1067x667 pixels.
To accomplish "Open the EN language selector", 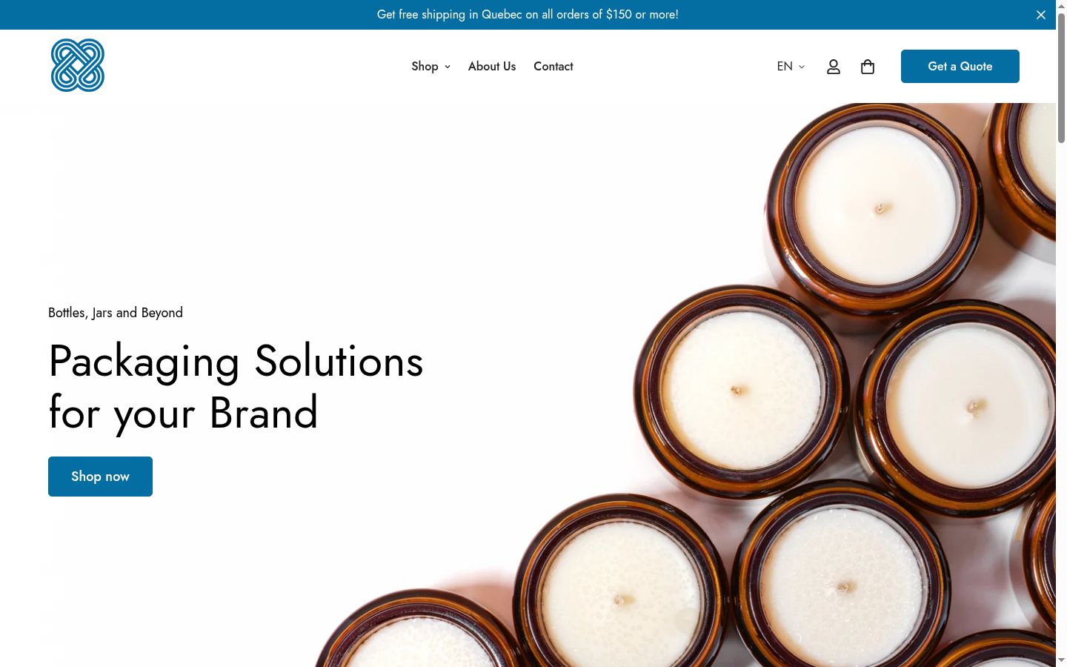I will (791, 67).
